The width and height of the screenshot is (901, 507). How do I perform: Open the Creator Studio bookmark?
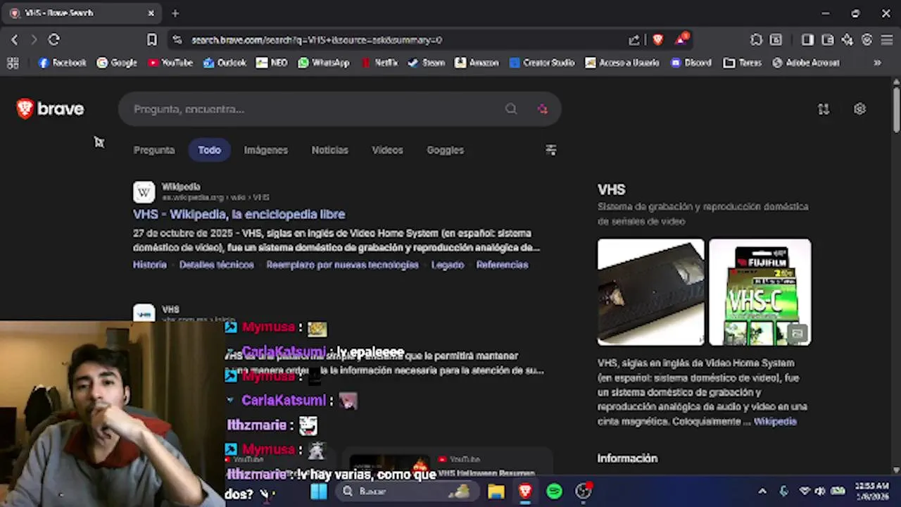[542, 63]
